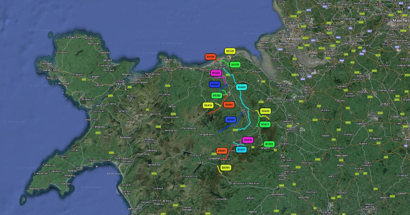
Task: Click the Whitchurch place name
Action: pos(338,148)
